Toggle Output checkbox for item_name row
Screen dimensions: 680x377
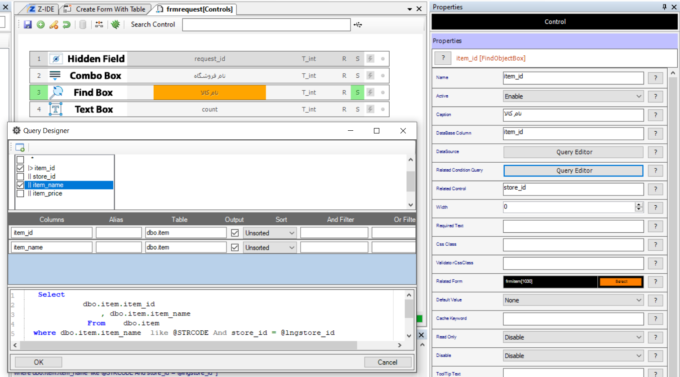235,248
